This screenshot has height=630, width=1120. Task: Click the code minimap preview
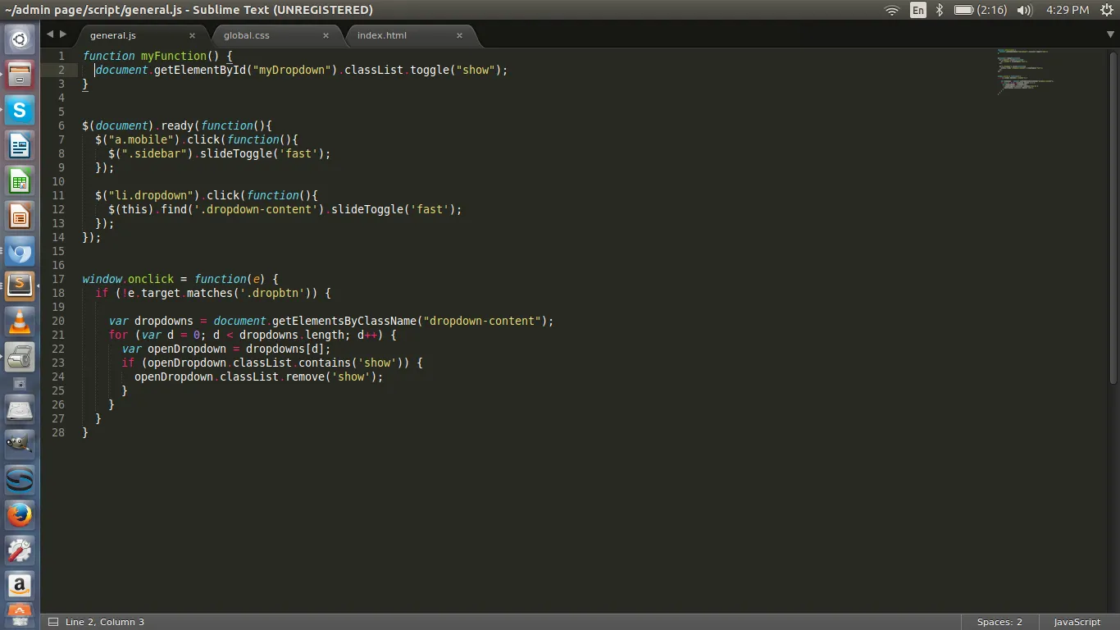tap(1025, 71)
